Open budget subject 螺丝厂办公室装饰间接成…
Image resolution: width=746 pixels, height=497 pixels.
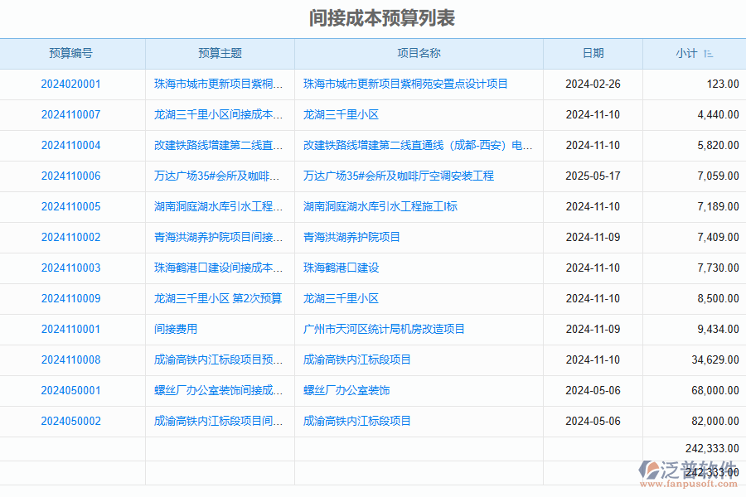(x=218, y=390)
